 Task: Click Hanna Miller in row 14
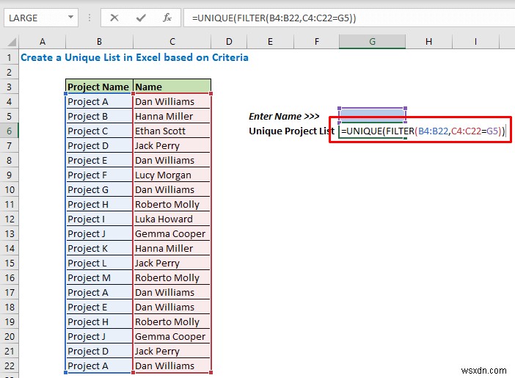(x=172, y=249)
